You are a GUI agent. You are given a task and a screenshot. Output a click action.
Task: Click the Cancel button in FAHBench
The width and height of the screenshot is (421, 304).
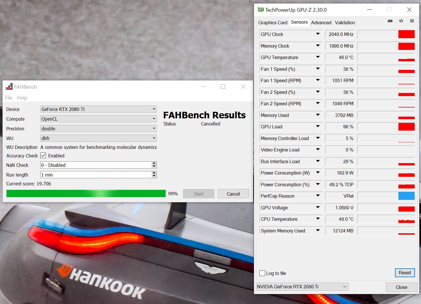(233, 194)
